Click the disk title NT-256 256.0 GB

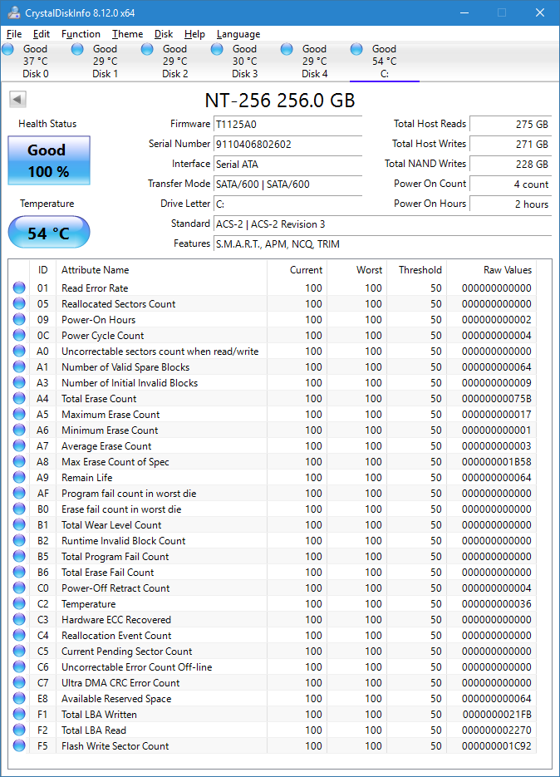click(x=280, y=100)
